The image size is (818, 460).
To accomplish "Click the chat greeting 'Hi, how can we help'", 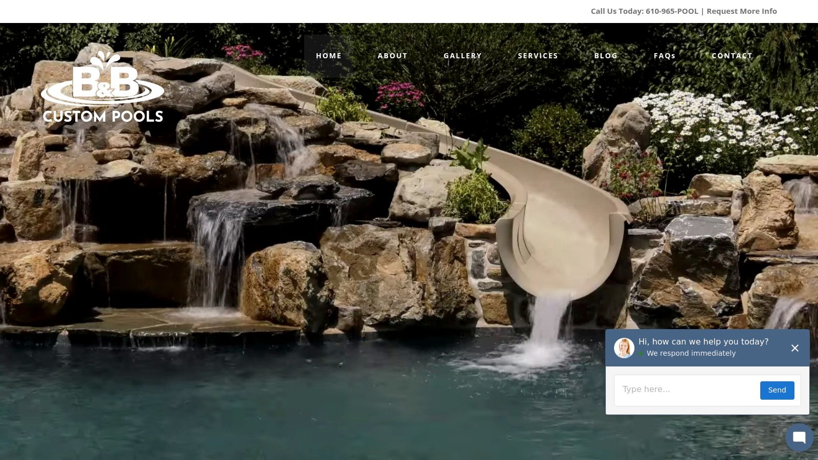I will (703, 341).
